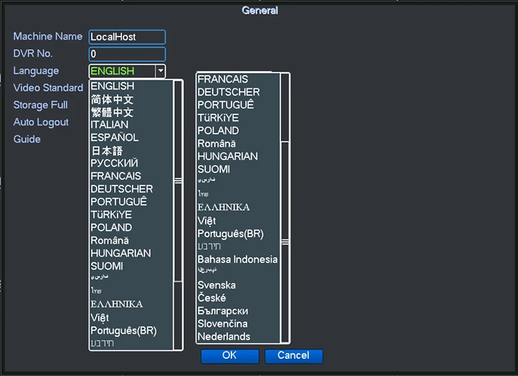Click the left-hand language list scrollbar thumb
Viewport: 518px width, 376px height.
tap(178, 181)
